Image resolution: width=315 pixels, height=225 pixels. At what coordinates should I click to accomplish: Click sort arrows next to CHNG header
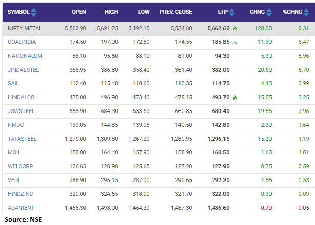point(271,12)
